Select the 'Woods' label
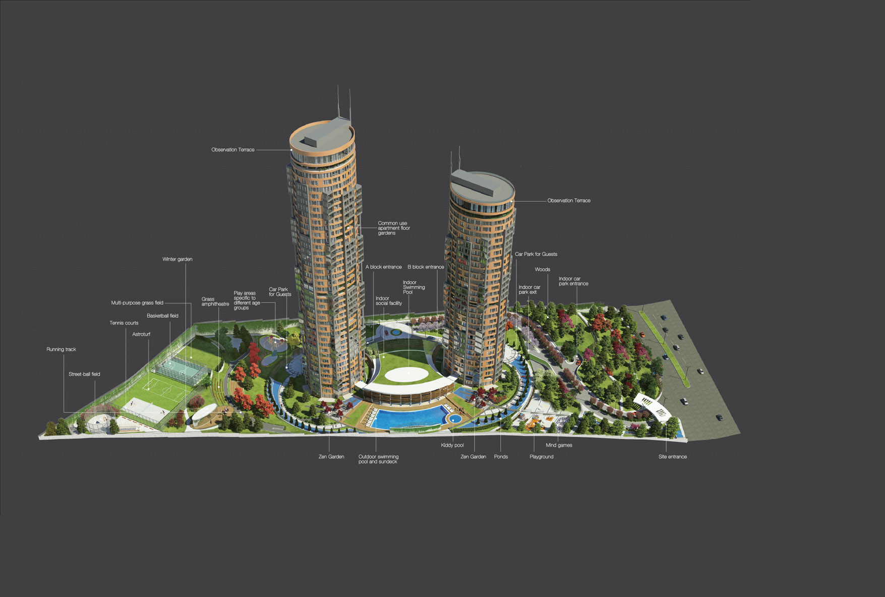 point(542,270)
